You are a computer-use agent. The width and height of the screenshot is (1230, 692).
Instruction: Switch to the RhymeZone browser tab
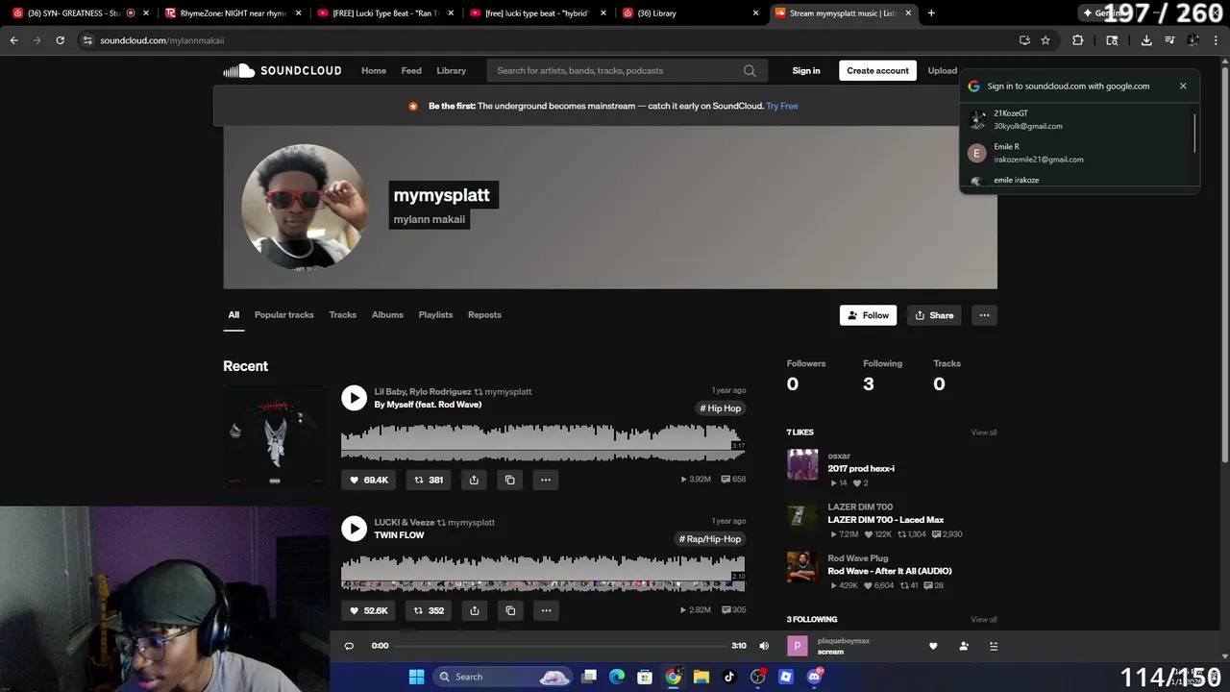click(231, 13)
